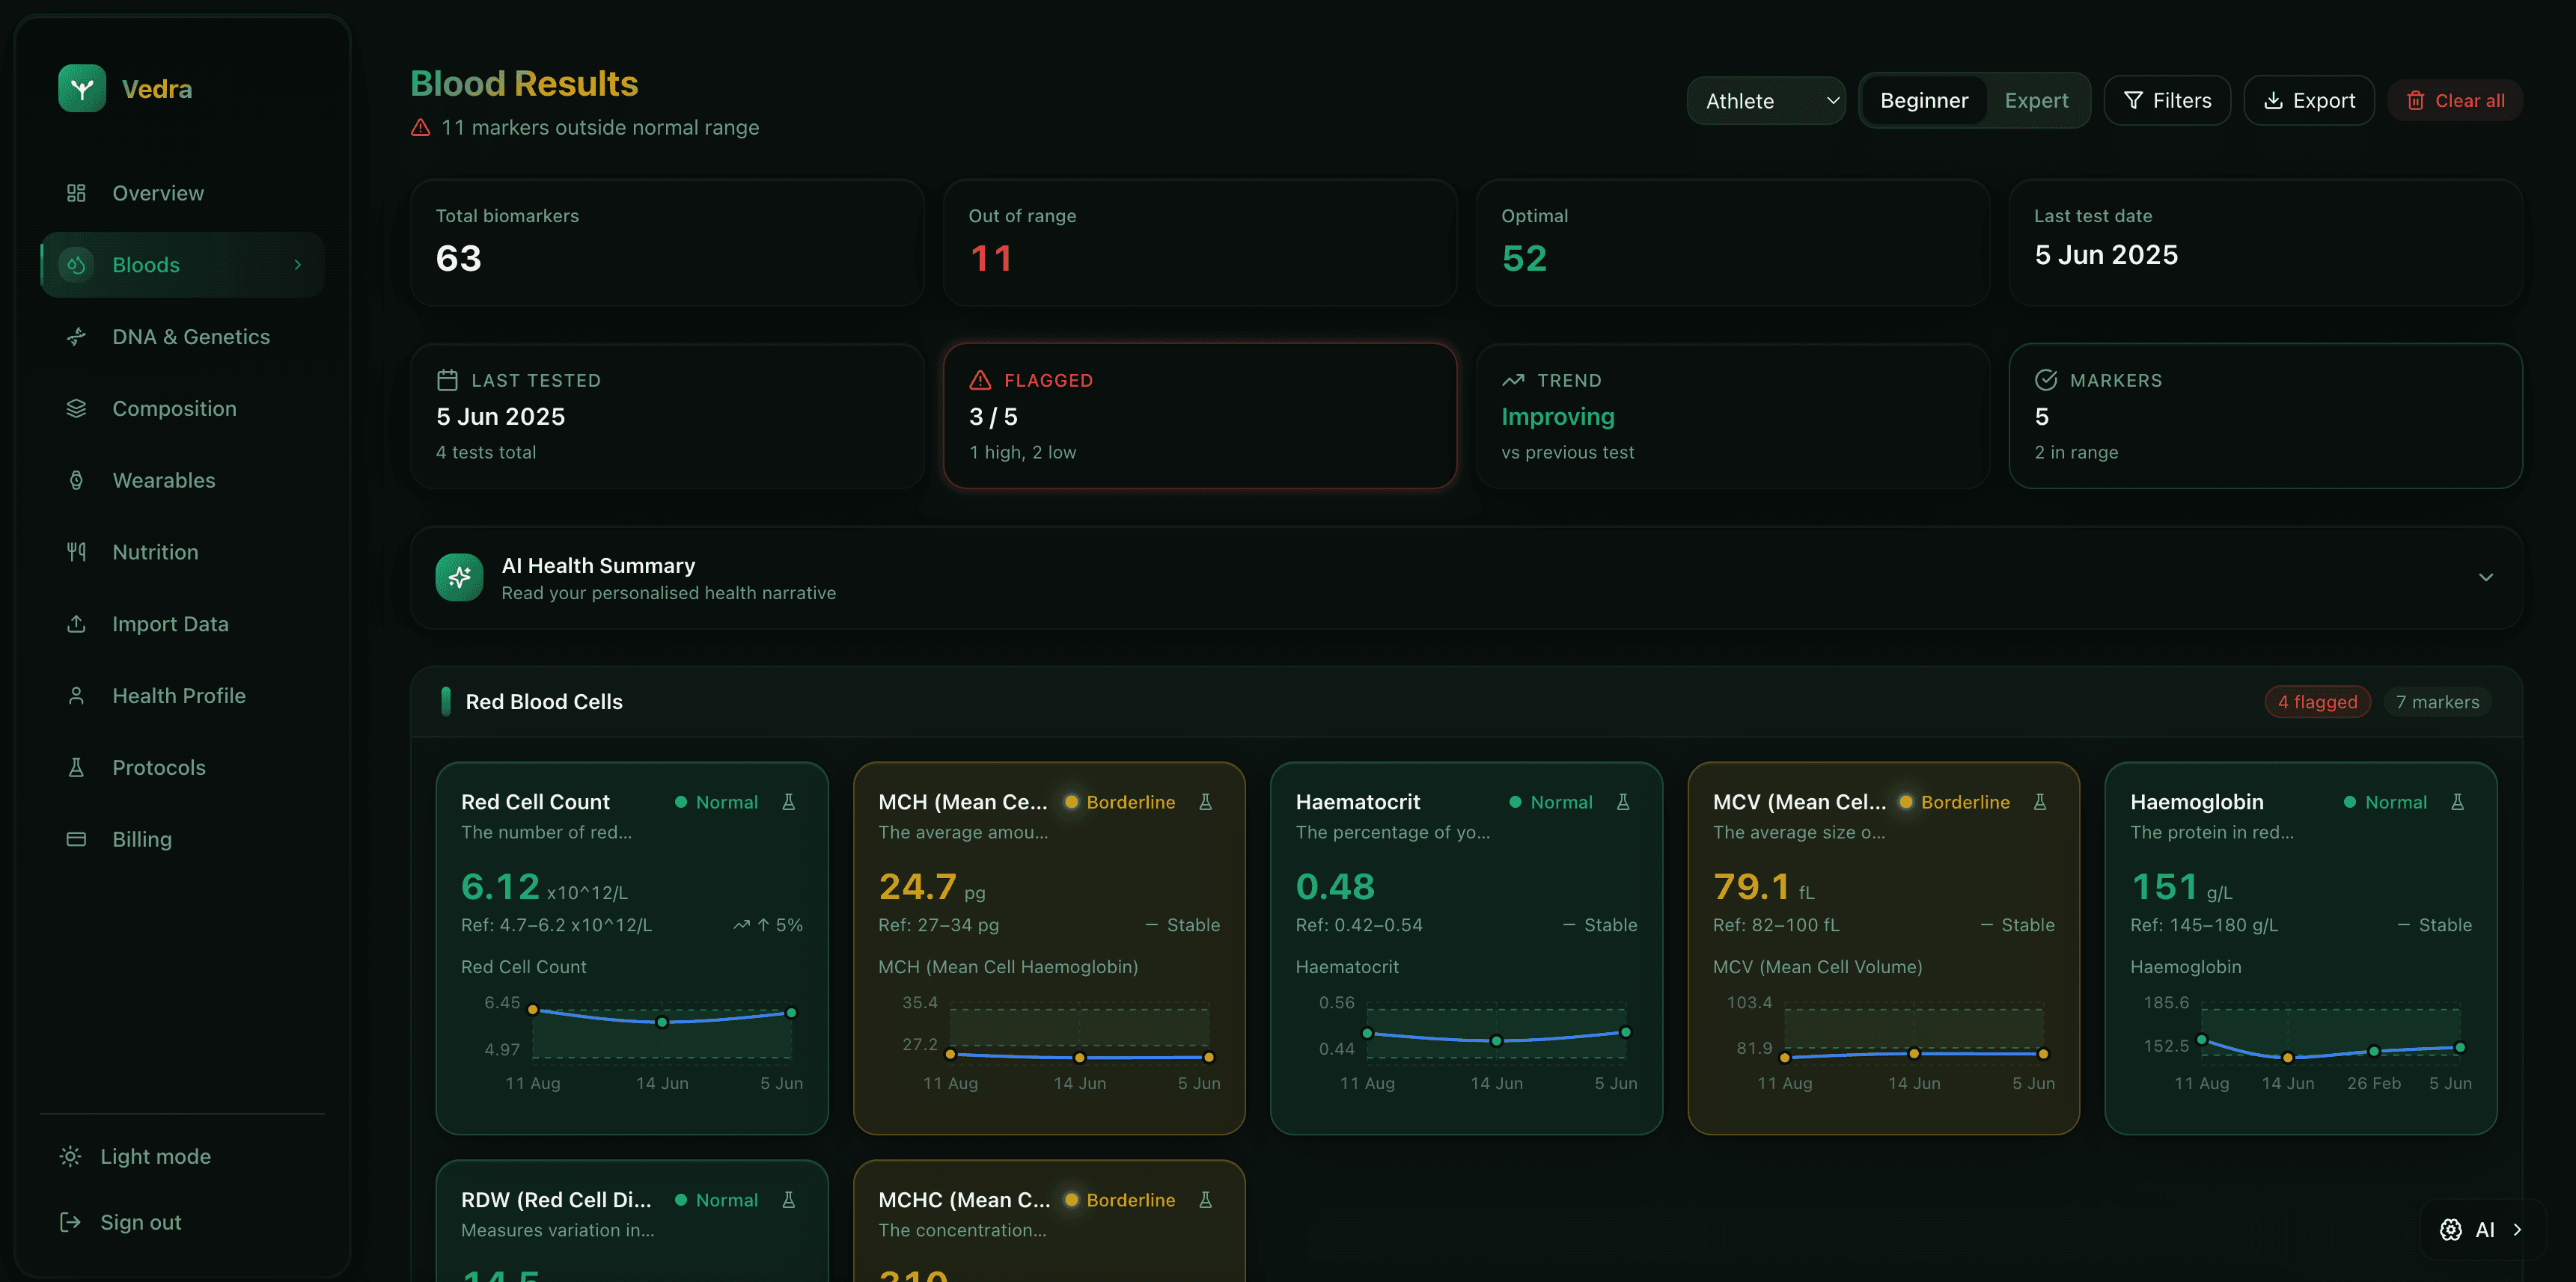
Task: Click the Wearables watch icon
Action: pyautogui.click(x=76, y=481)
